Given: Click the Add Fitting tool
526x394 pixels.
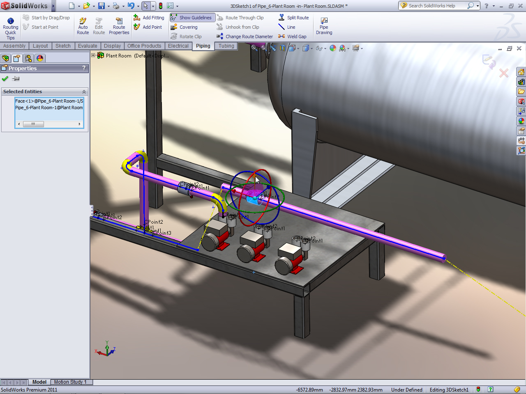Looking at the screenshot, I should 149,17.
